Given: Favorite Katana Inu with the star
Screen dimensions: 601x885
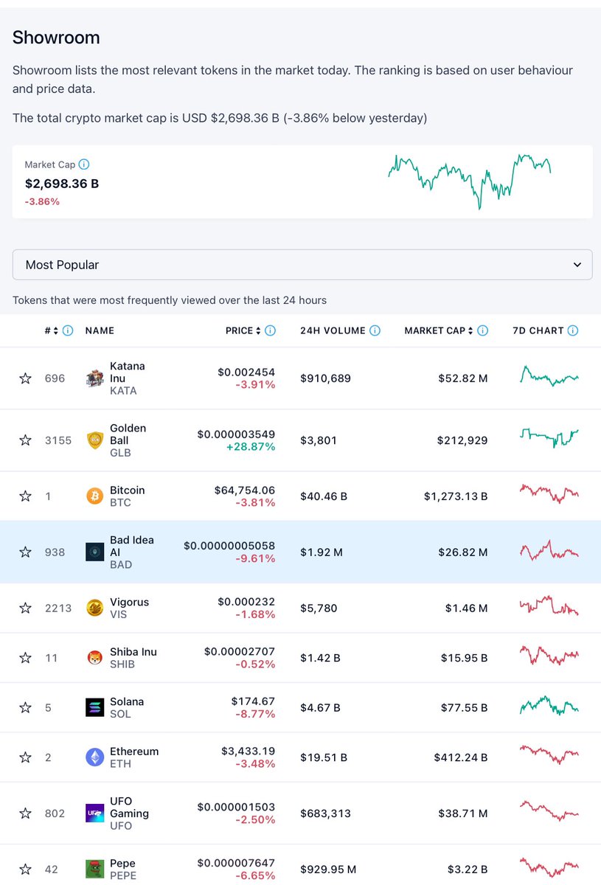Looking at the screenshot, I should 25,378.
